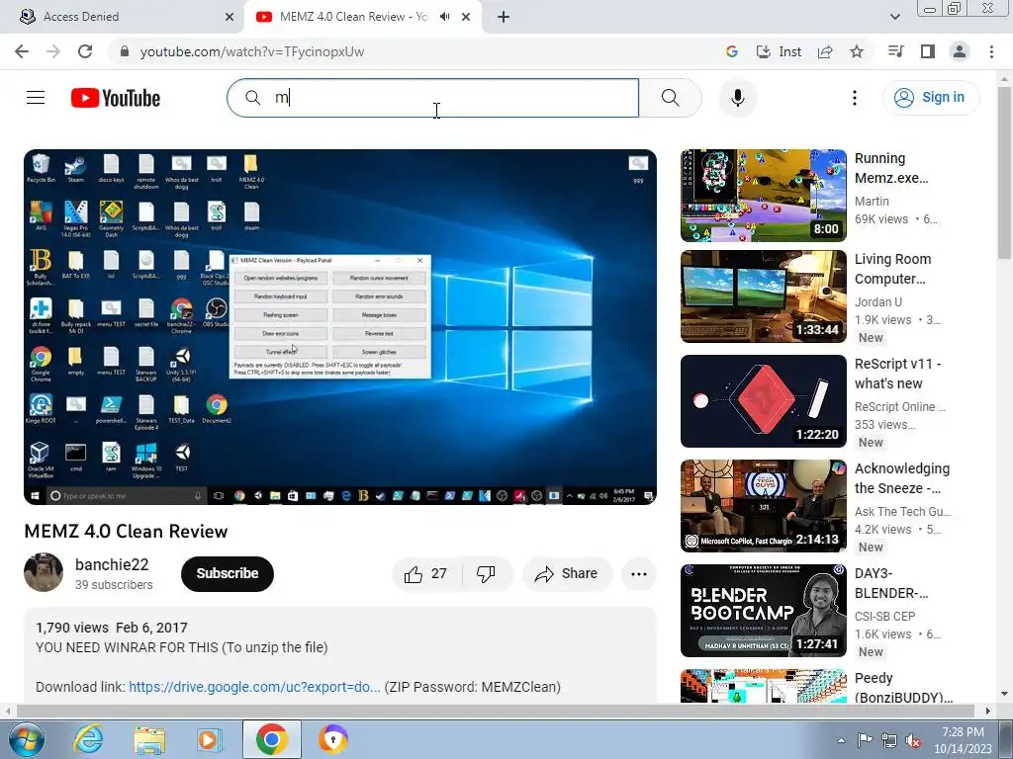Click the Jordan U channel name

point(878,302)
